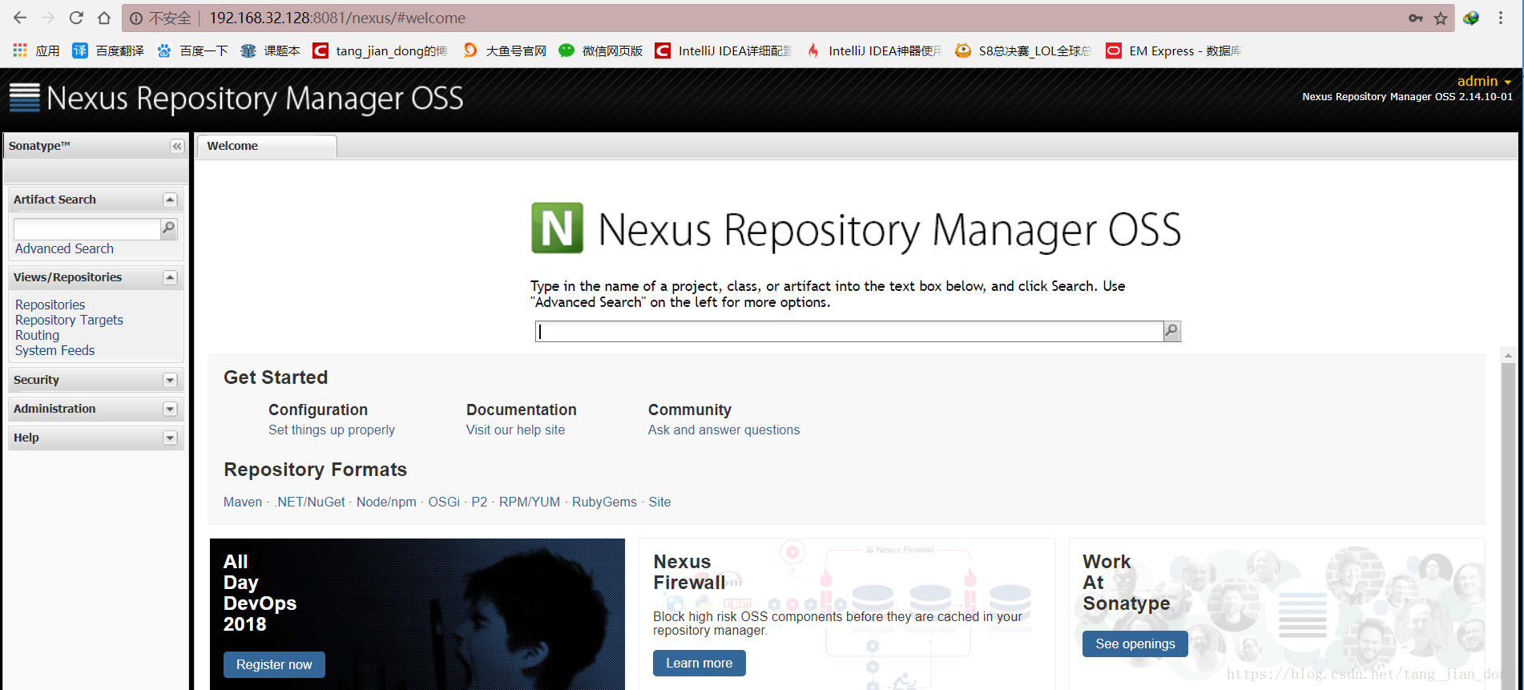Click the Nexus hamburger logo icon

pyautogui.click(x=24, y=98)
